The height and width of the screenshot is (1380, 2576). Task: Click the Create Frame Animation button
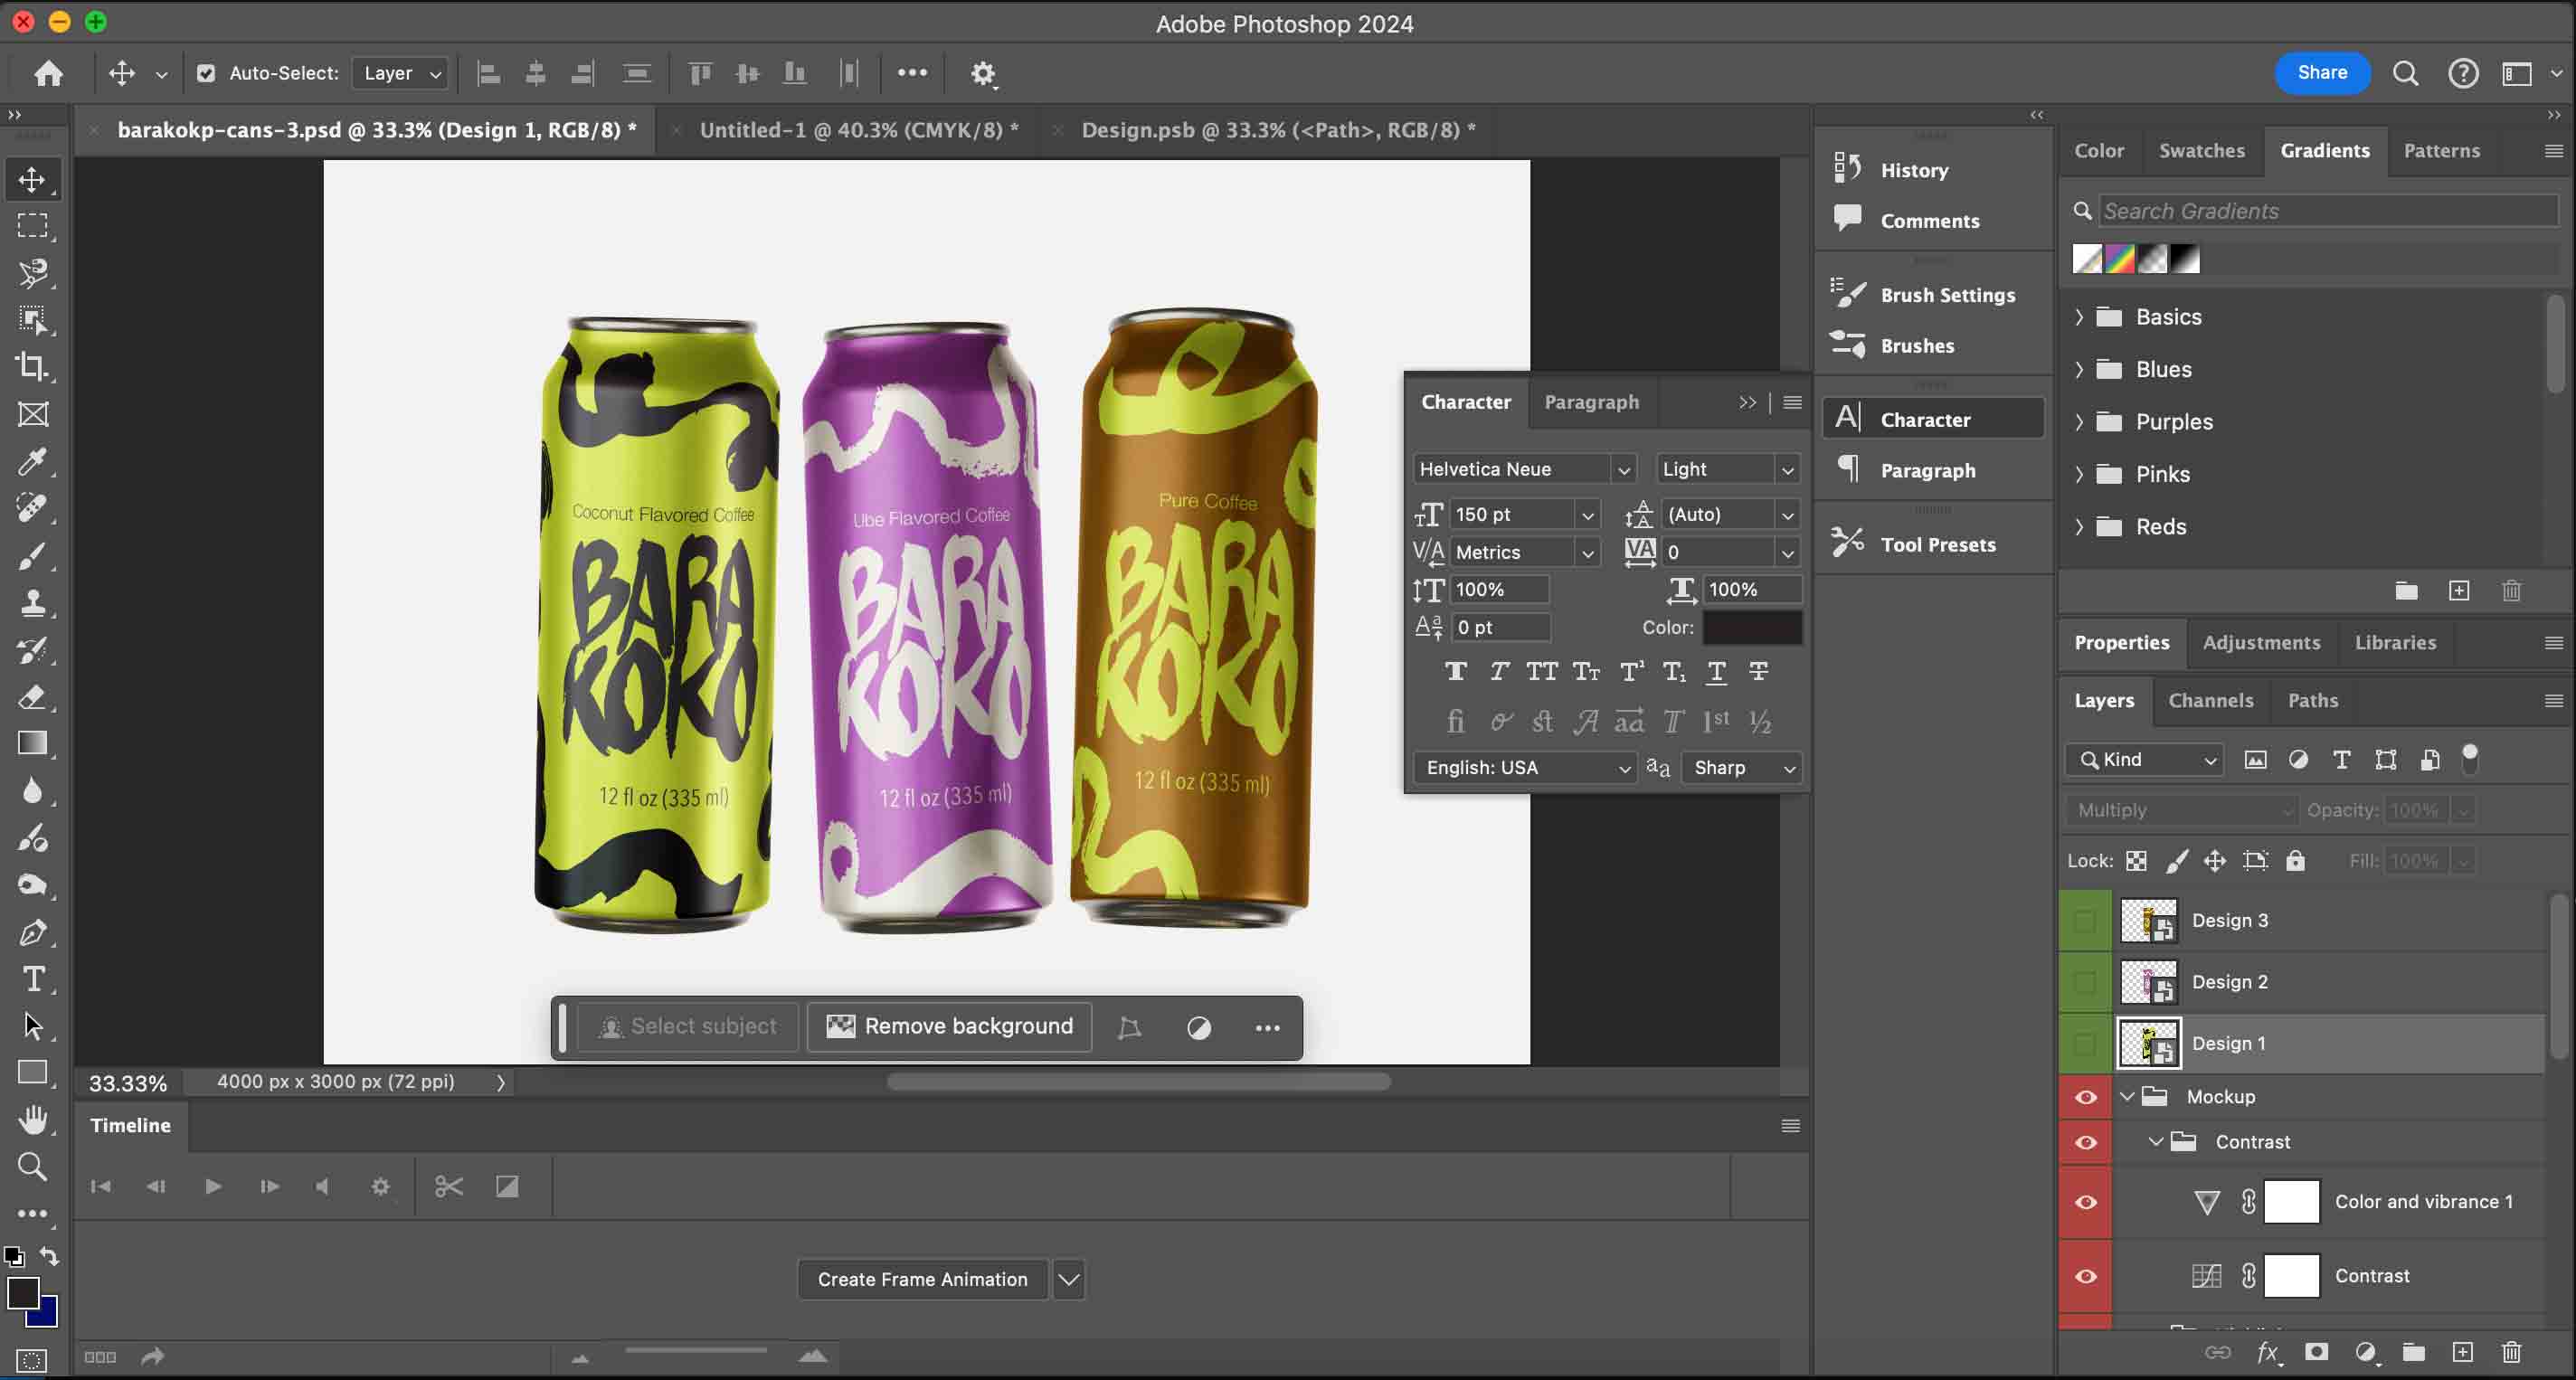(921, 1279)
